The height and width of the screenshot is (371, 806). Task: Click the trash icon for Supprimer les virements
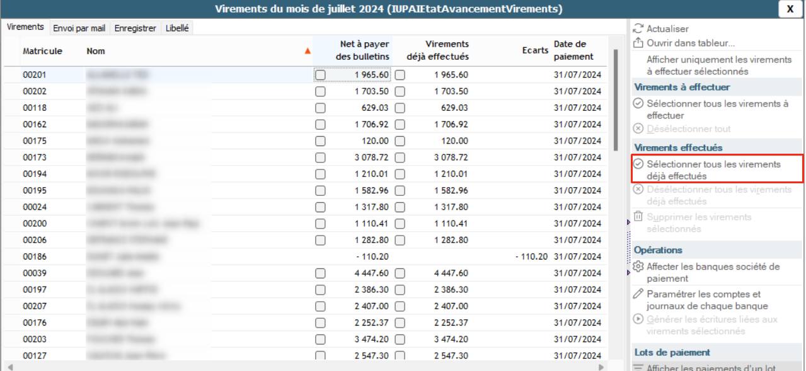tap(638, 217)
